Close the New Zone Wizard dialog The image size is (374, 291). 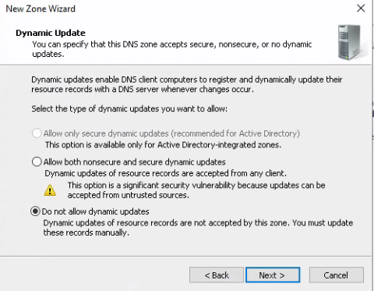(361, 9)
